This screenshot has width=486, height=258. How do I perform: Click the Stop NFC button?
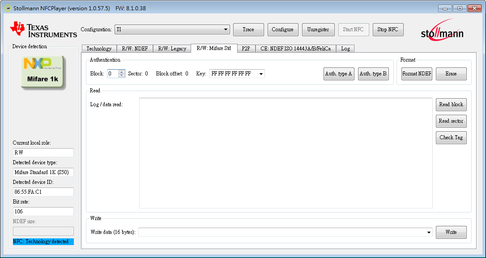(x=388, y=29)
